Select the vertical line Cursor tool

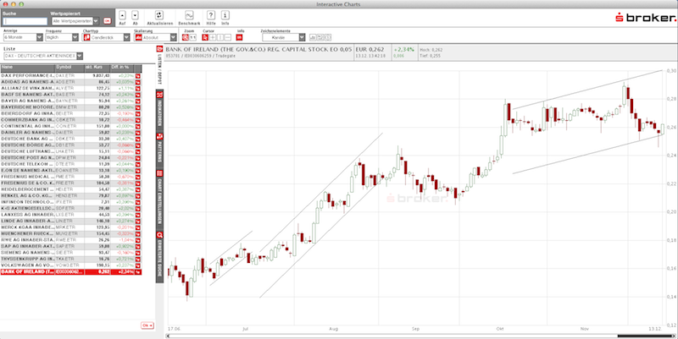pyautogui.click(x=220, y=37)
